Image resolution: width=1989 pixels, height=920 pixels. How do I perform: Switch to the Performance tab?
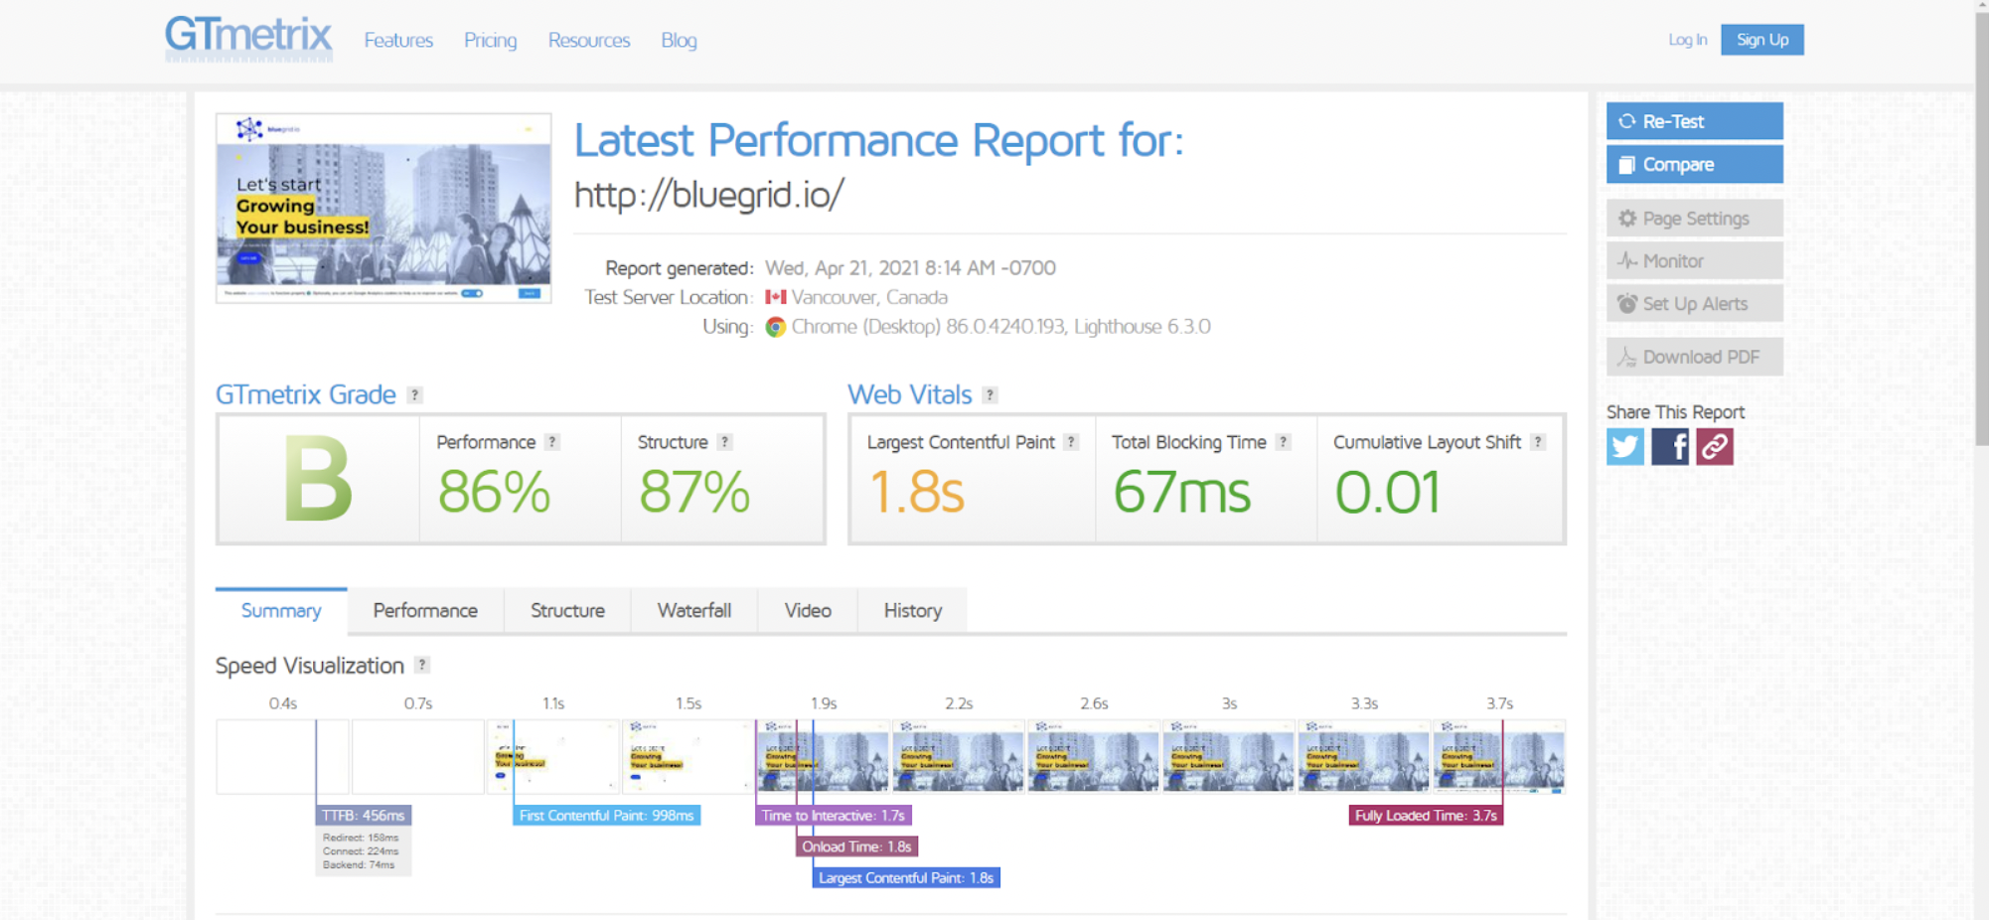click(425, 610)
